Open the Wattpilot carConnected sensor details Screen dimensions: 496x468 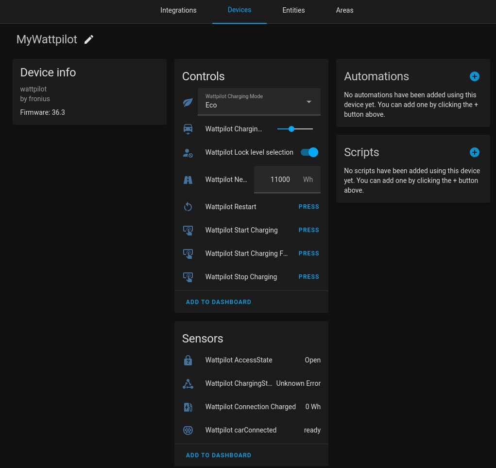[x=252, y=430]
